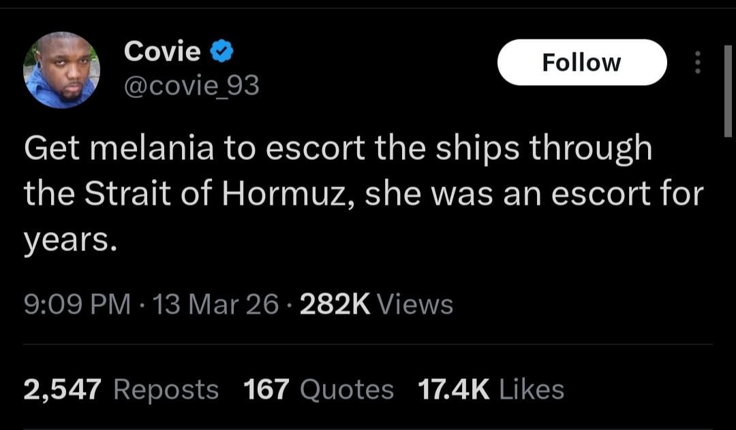Open the three-dot more options menu
The image size is (736, 430).
tap(696, 63)
